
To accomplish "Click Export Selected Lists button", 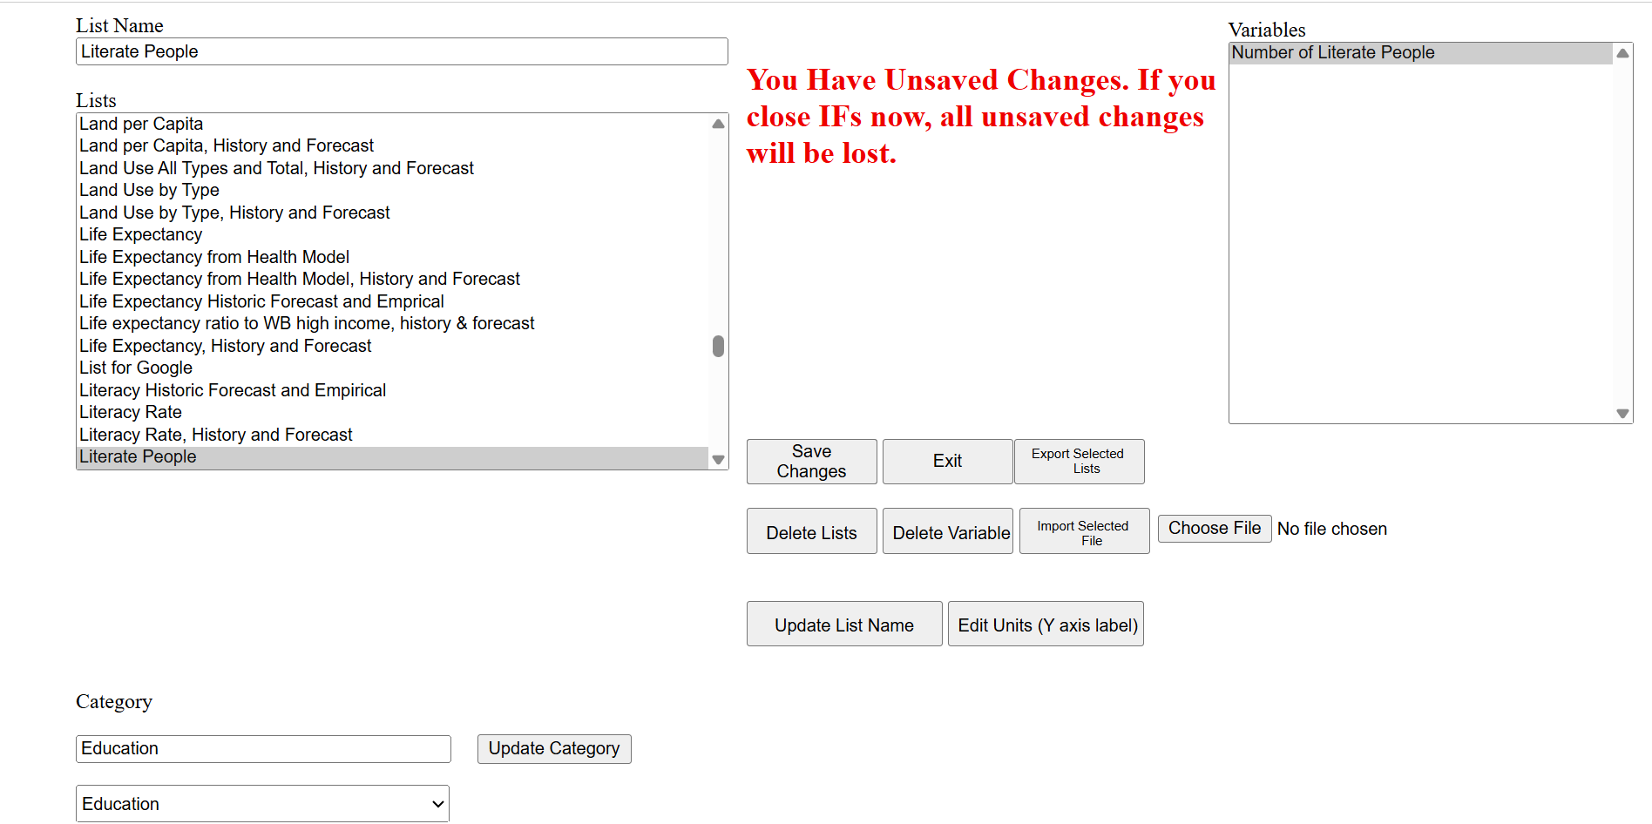I will 1079,462.
